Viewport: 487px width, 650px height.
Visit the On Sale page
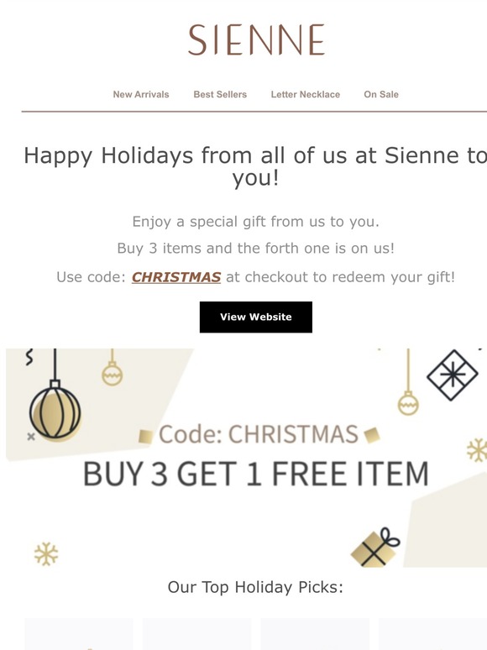(x=381, y=95)
